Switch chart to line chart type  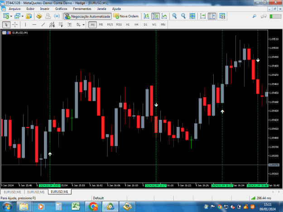click(x=164, y=16)
